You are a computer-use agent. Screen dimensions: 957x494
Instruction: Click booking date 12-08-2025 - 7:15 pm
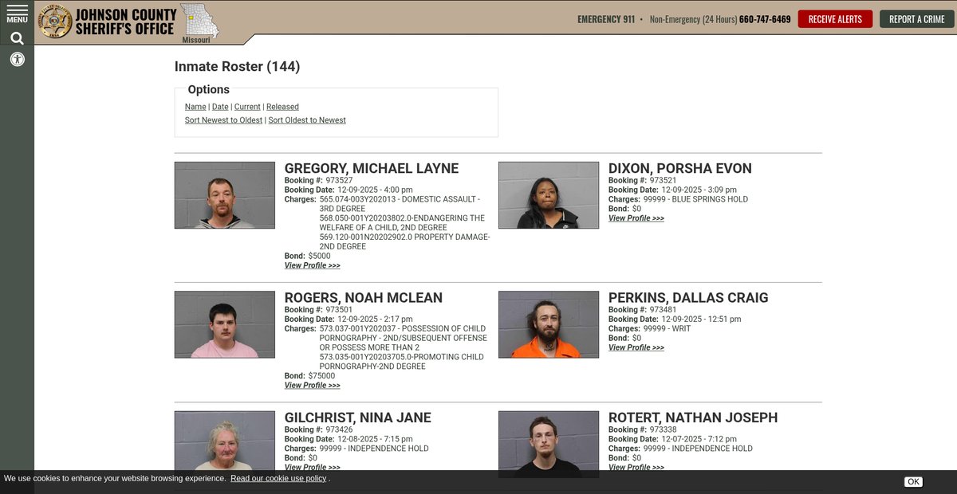tap(375, 439)
